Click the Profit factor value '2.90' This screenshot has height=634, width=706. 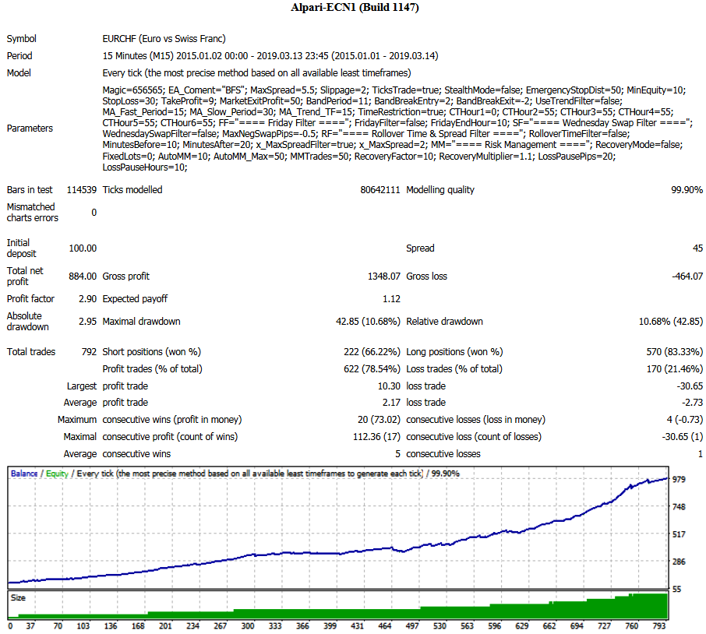tap(88, 299)
